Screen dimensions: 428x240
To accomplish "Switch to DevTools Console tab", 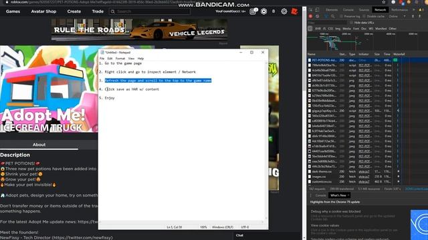I will 348,10.
